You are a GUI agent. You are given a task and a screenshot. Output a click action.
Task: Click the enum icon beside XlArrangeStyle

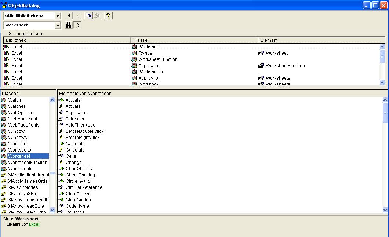tap(4, 194)
